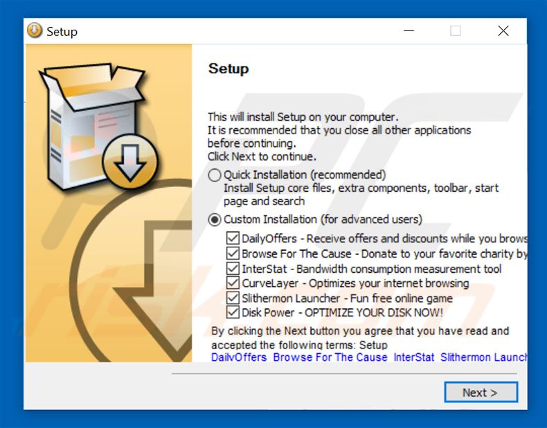Select Quick Installation (recommended) radio button
This screenshot has width=547, height=428.
tap(214, 175)
